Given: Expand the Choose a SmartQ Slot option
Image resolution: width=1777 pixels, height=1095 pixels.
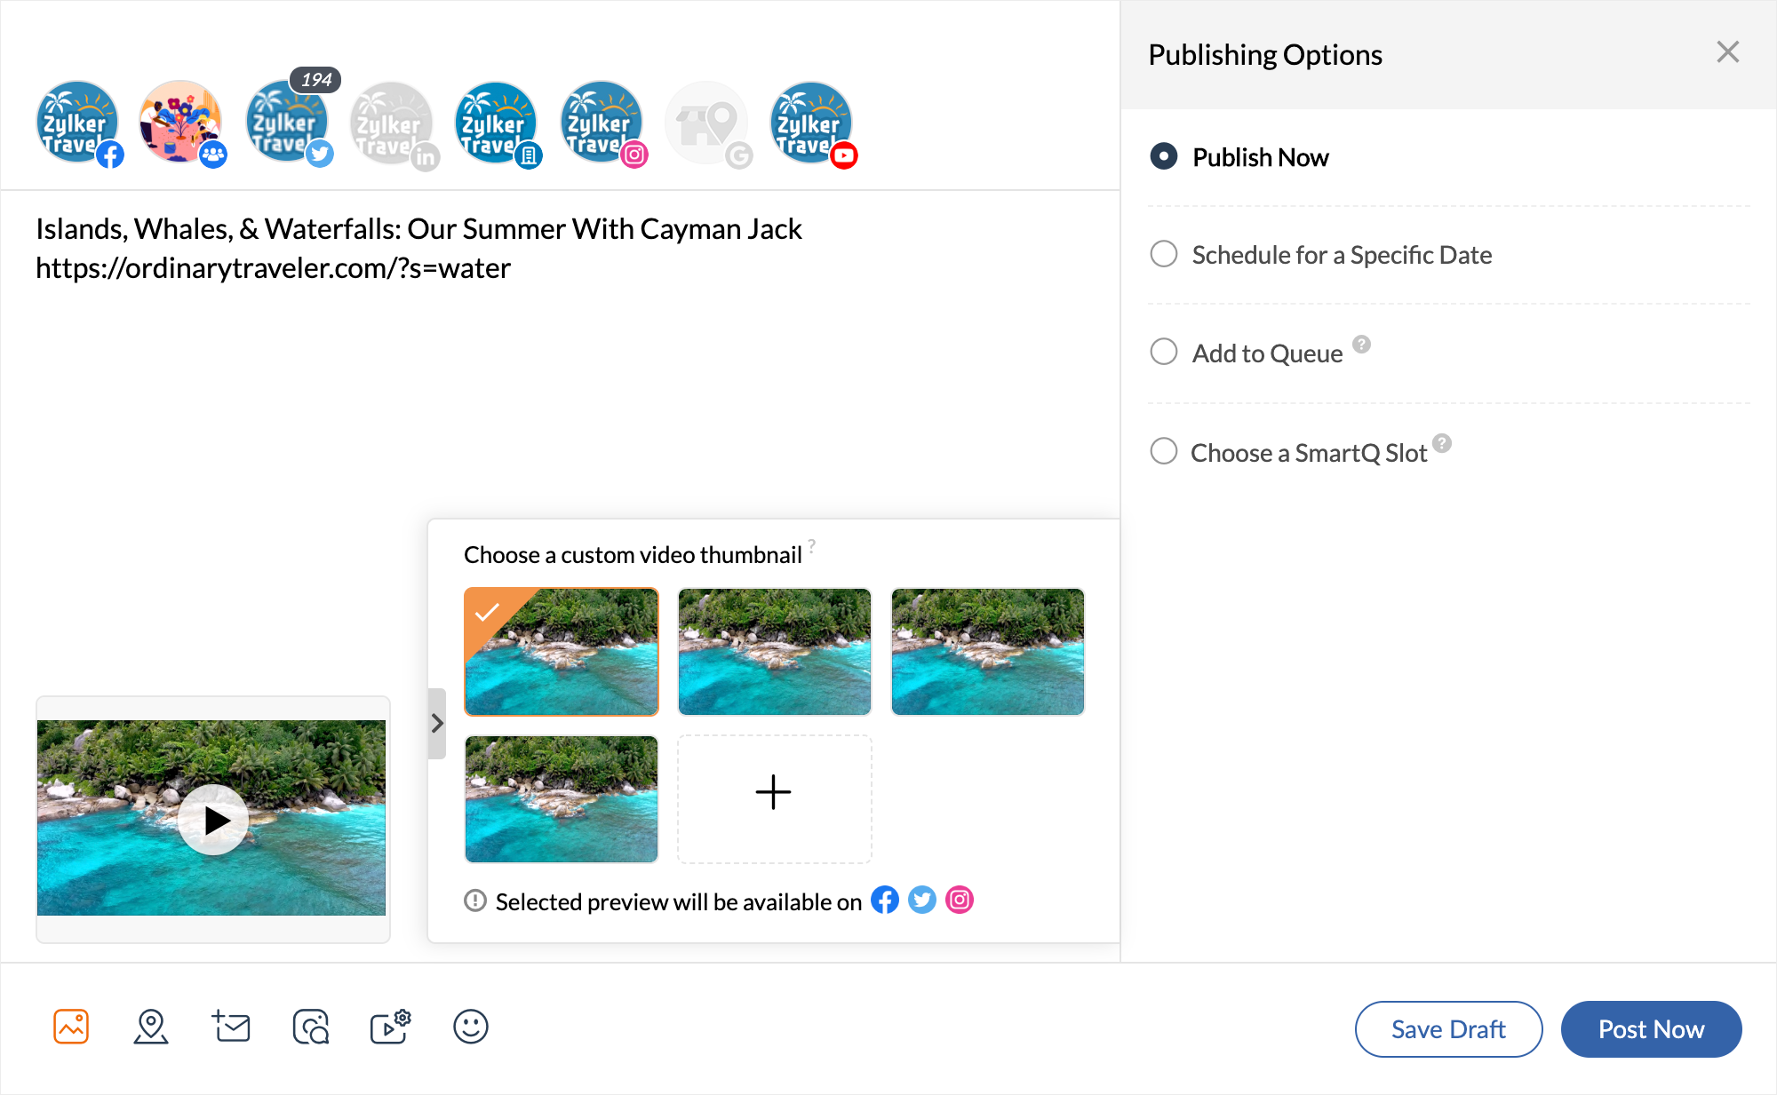Looking at the screenshot, I should (x=1163, y=450).
